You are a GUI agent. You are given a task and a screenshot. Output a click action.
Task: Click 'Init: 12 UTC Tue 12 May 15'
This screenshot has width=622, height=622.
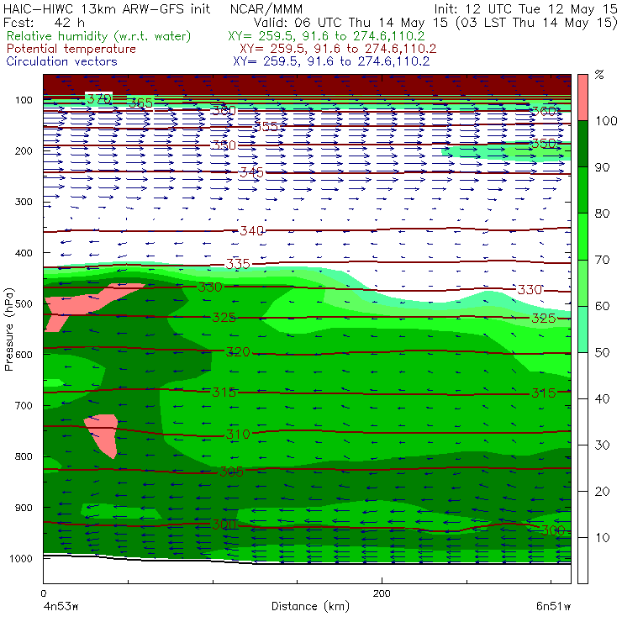point(525,9)
